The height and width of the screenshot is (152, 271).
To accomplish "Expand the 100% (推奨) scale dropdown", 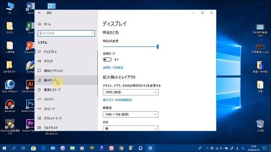I will tap(131, 92).
